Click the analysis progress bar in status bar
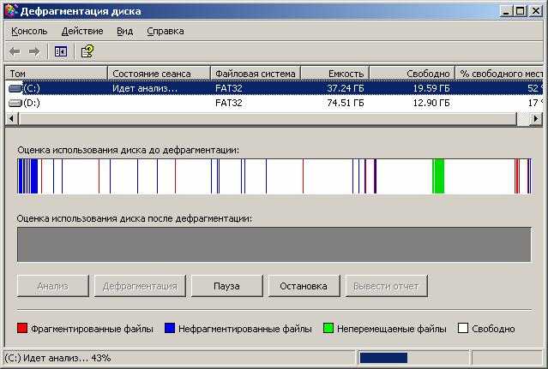Screen dimensions: 548x369 413,358
